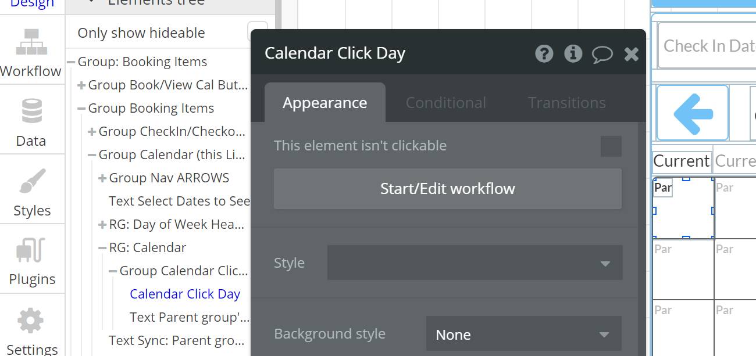Click the Check In Date input field
Screen dimensions: 756x356
click(x=707, y=46)
